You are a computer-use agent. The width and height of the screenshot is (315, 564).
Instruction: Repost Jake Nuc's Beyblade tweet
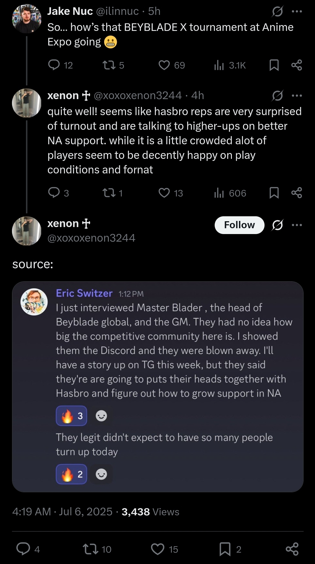109,65
